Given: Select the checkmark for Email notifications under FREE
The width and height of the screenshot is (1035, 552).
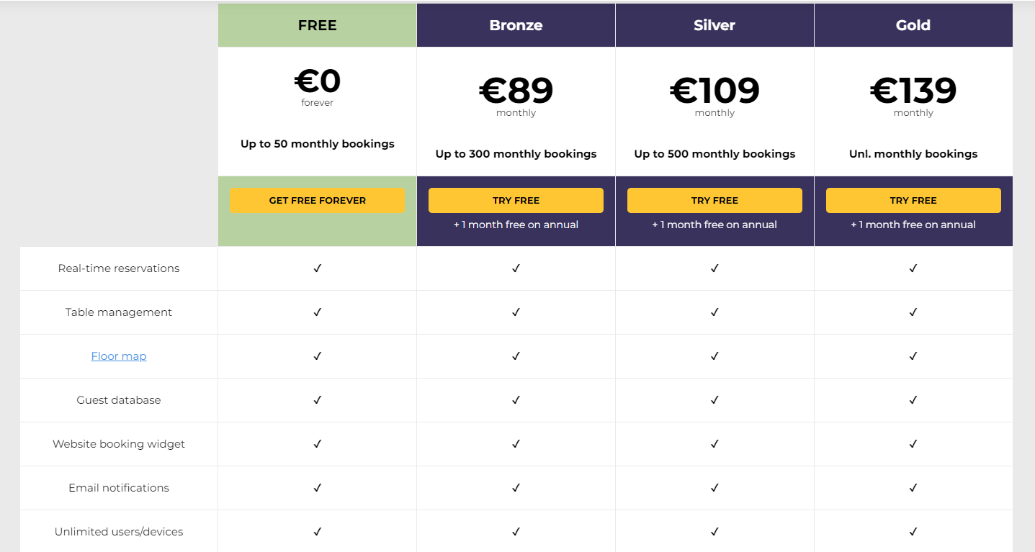Looking at the screenshot, I should (x=317, y=488).
